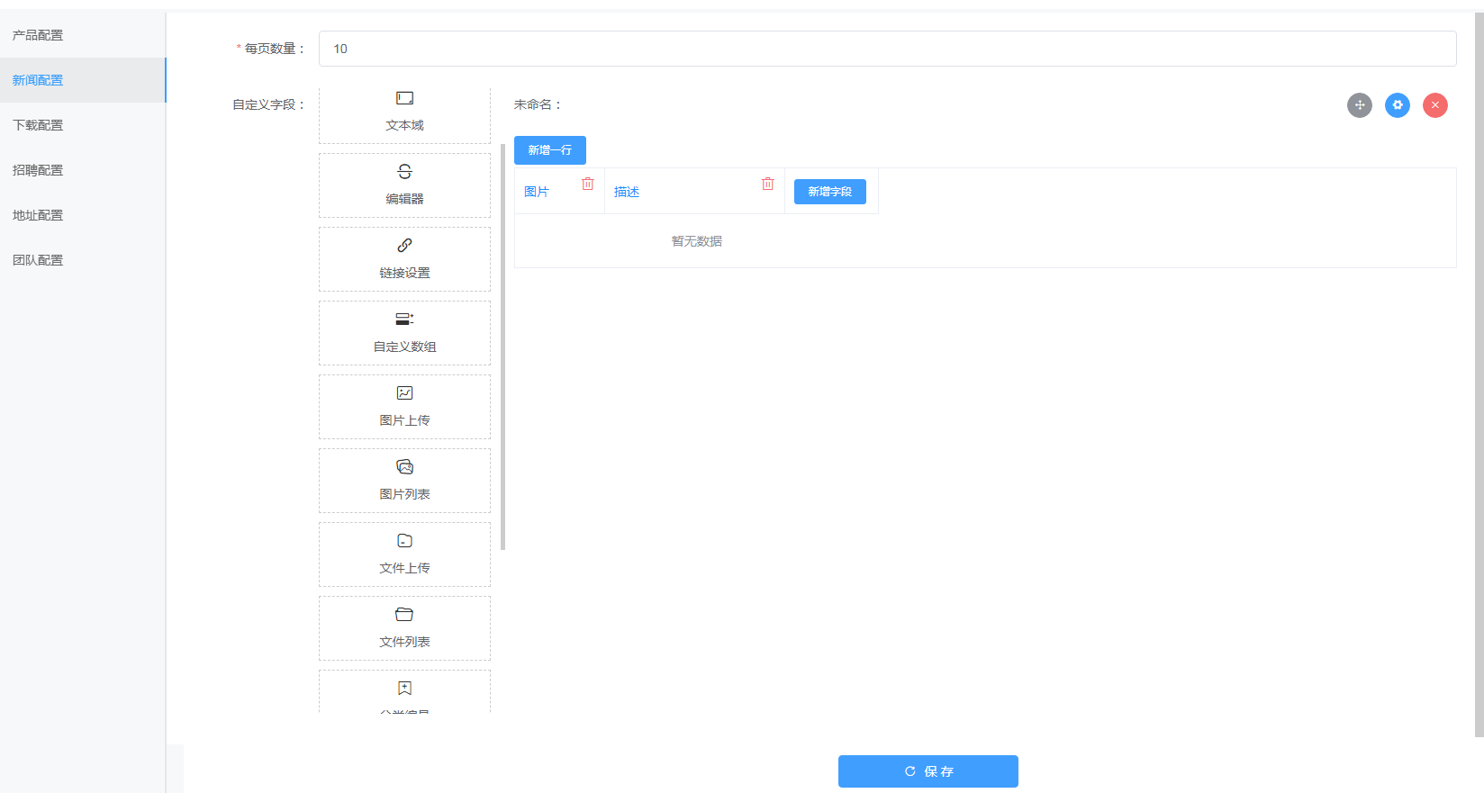Click the bookmark icon below 文件列表
Image resolution: width=1484 pixels, height=793 pixels.
coord(404,689)
